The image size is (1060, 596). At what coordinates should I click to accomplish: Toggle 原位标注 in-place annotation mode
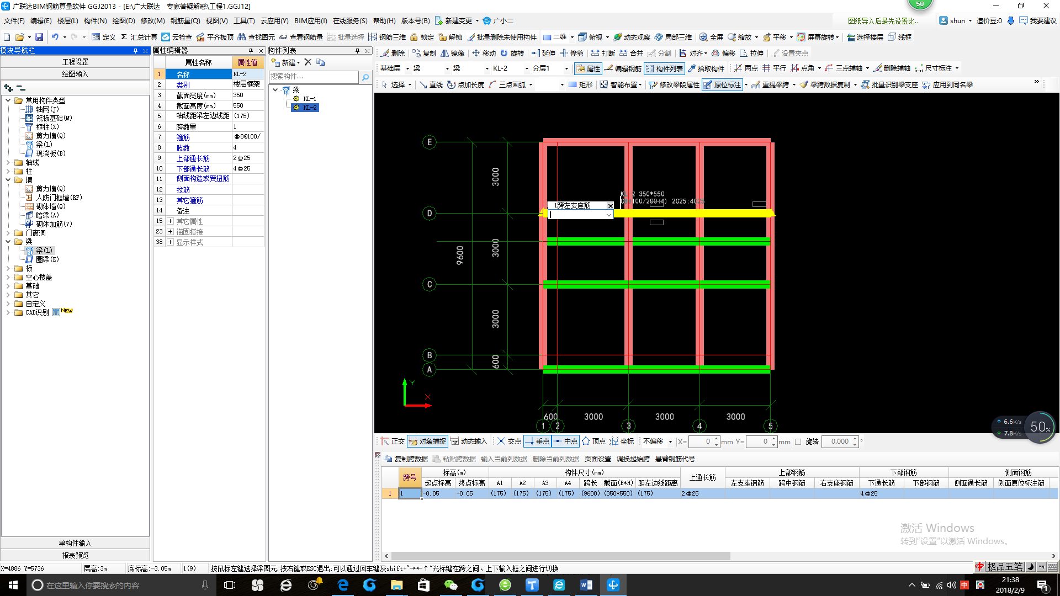pyautogui.click(x=723, y=84)
